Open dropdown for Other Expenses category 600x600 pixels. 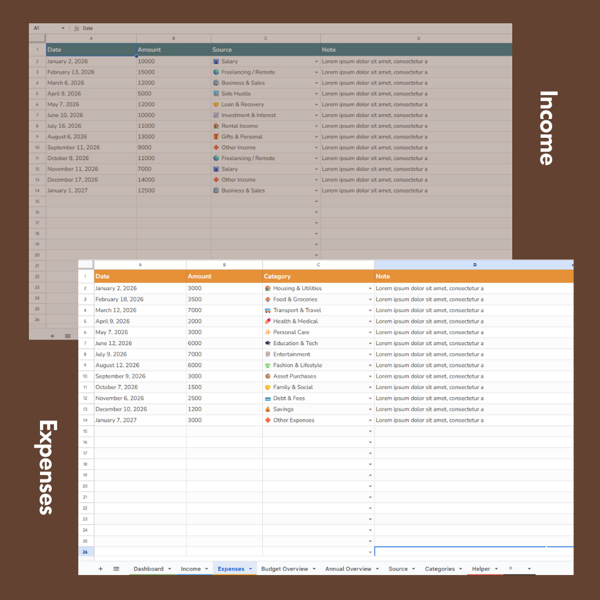tap(370, 421)
